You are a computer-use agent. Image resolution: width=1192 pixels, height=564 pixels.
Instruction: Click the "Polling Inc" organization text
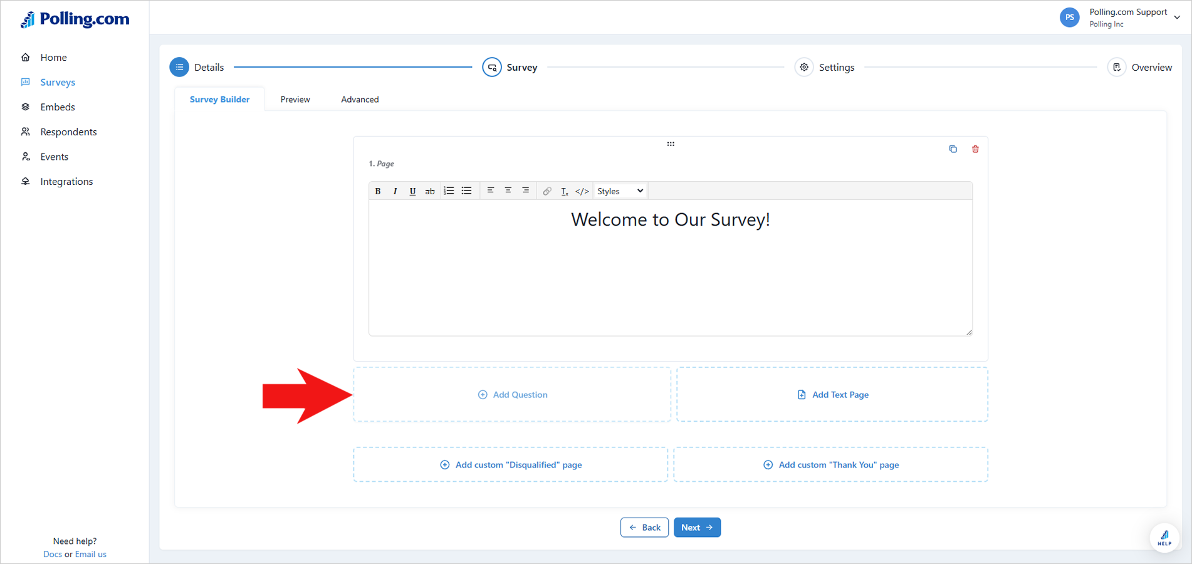click(x=1106, y=24)
